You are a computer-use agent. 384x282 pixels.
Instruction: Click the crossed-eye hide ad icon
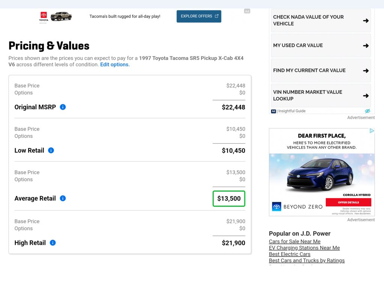[367, 111]
